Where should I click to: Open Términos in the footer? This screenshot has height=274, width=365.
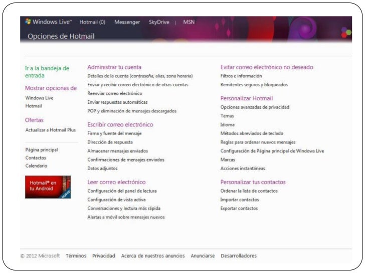pyautogui.click(x=76, y=256)
